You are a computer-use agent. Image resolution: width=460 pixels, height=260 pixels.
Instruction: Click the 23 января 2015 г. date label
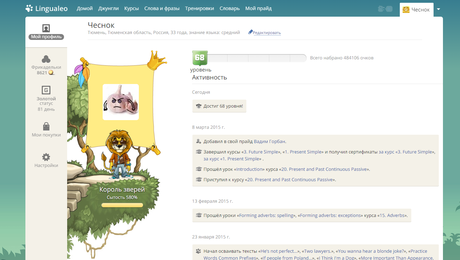[211, 237]
